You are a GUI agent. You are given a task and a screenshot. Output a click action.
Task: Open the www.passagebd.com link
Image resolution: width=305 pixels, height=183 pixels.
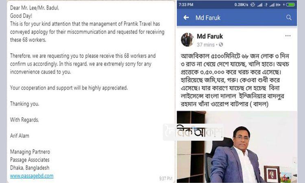[x=32, y=176]
